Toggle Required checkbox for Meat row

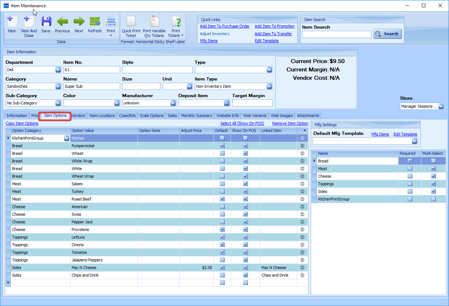410,169
